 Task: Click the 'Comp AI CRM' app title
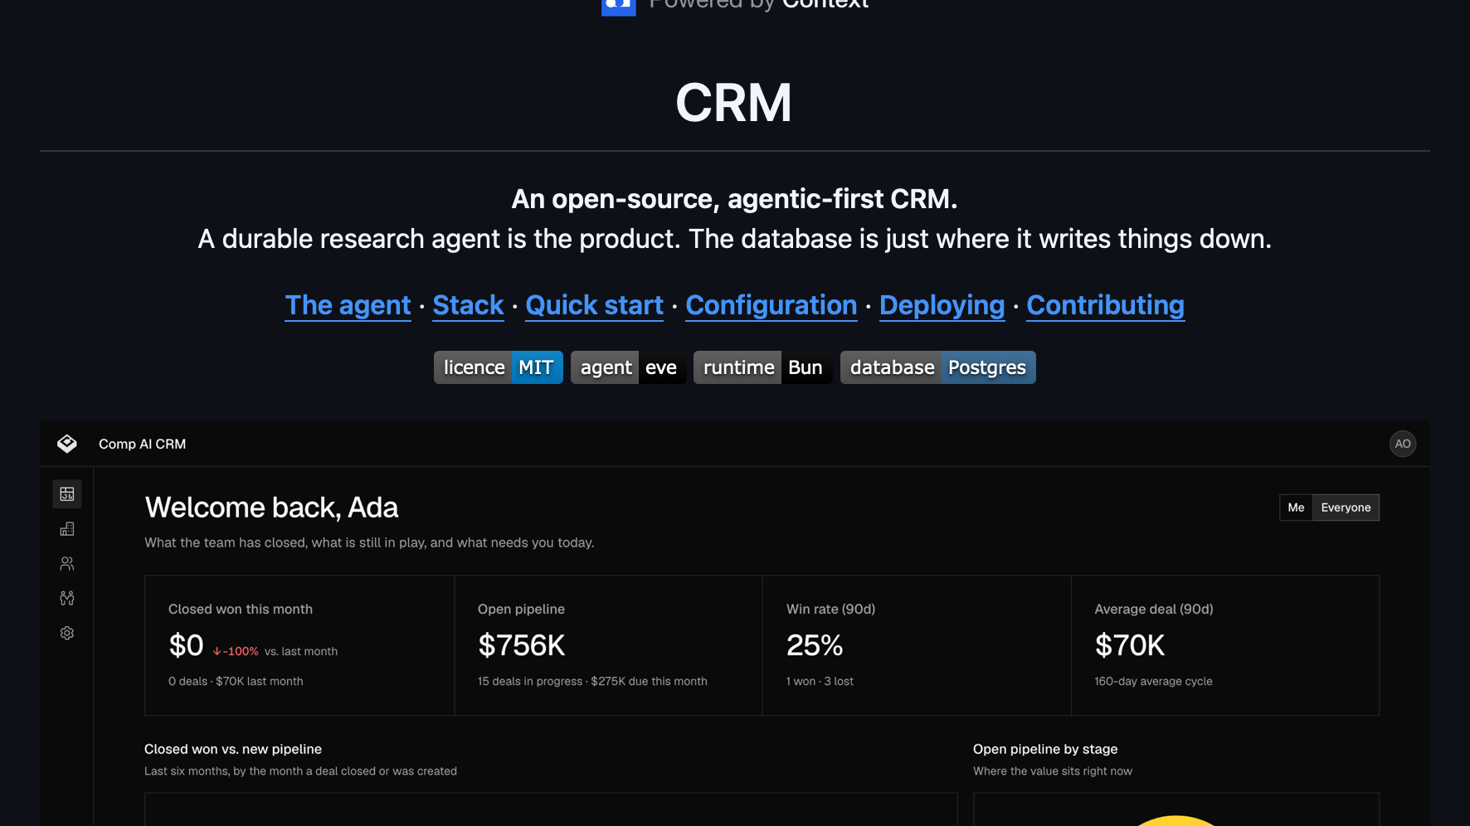(143, 444)
